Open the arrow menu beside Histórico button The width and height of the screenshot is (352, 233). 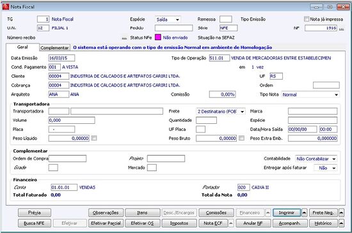point(341,223)
